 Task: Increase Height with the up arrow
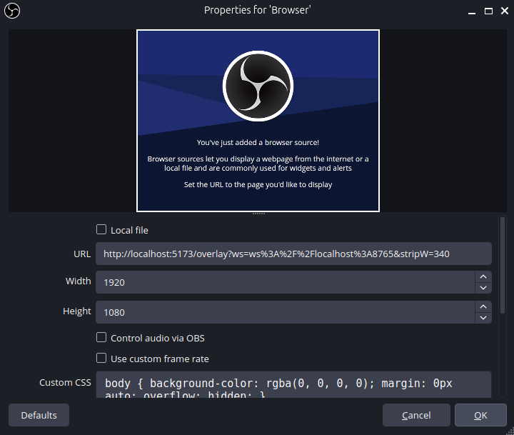click(483, 306)
